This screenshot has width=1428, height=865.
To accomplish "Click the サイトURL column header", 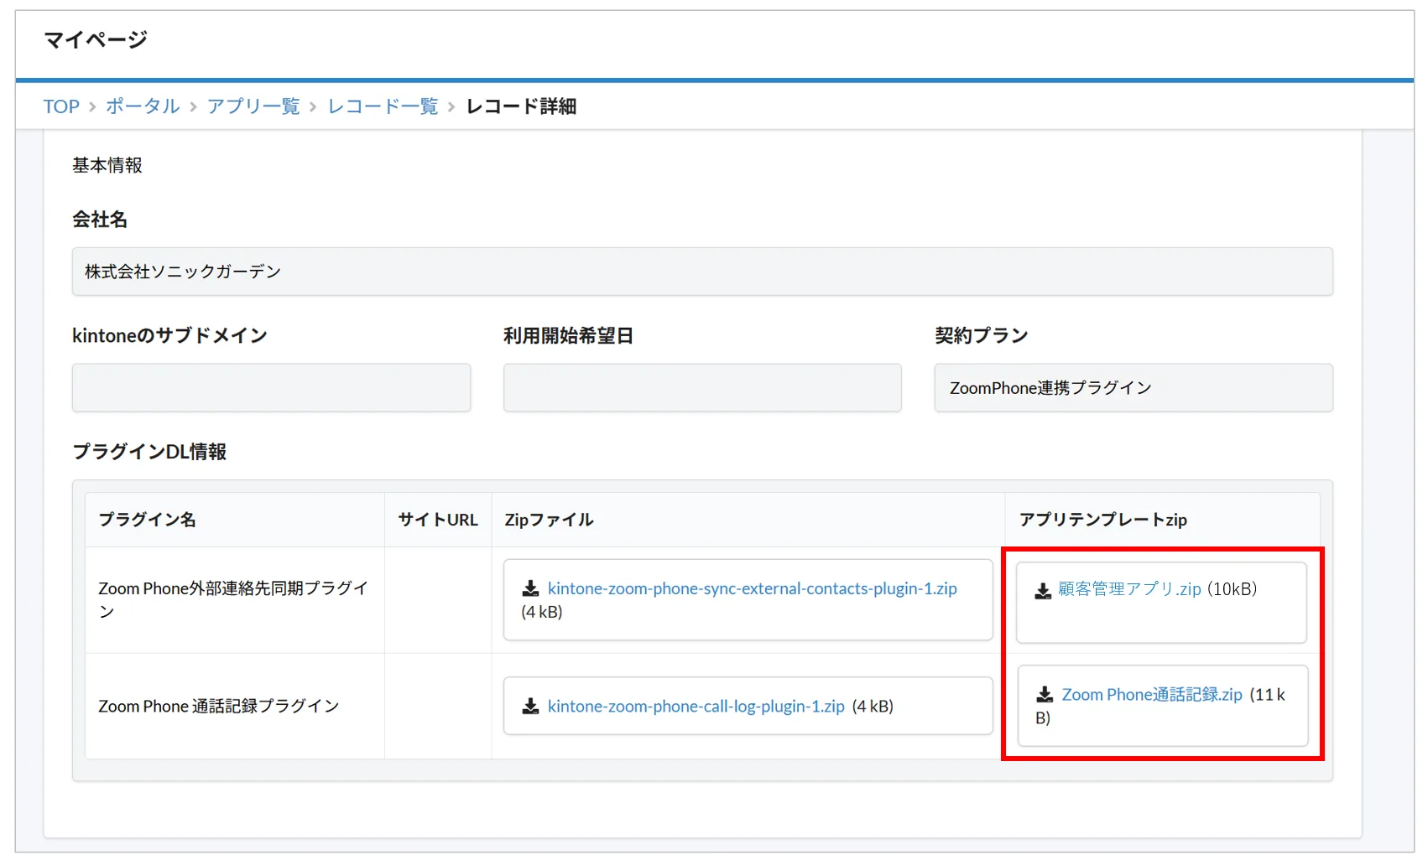I will tap(438, 520).
